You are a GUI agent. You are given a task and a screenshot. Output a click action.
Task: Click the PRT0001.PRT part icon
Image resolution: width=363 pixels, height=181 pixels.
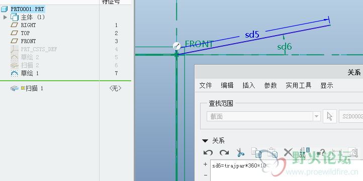click(x=5, y=9)
